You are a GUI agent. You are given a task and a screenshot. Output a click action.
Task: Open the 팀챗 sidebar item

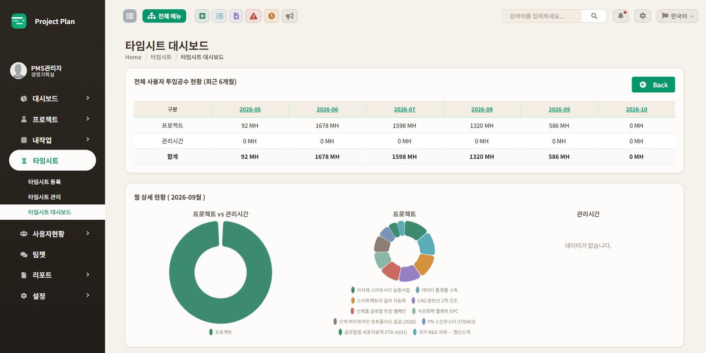[x=53, y=254]
